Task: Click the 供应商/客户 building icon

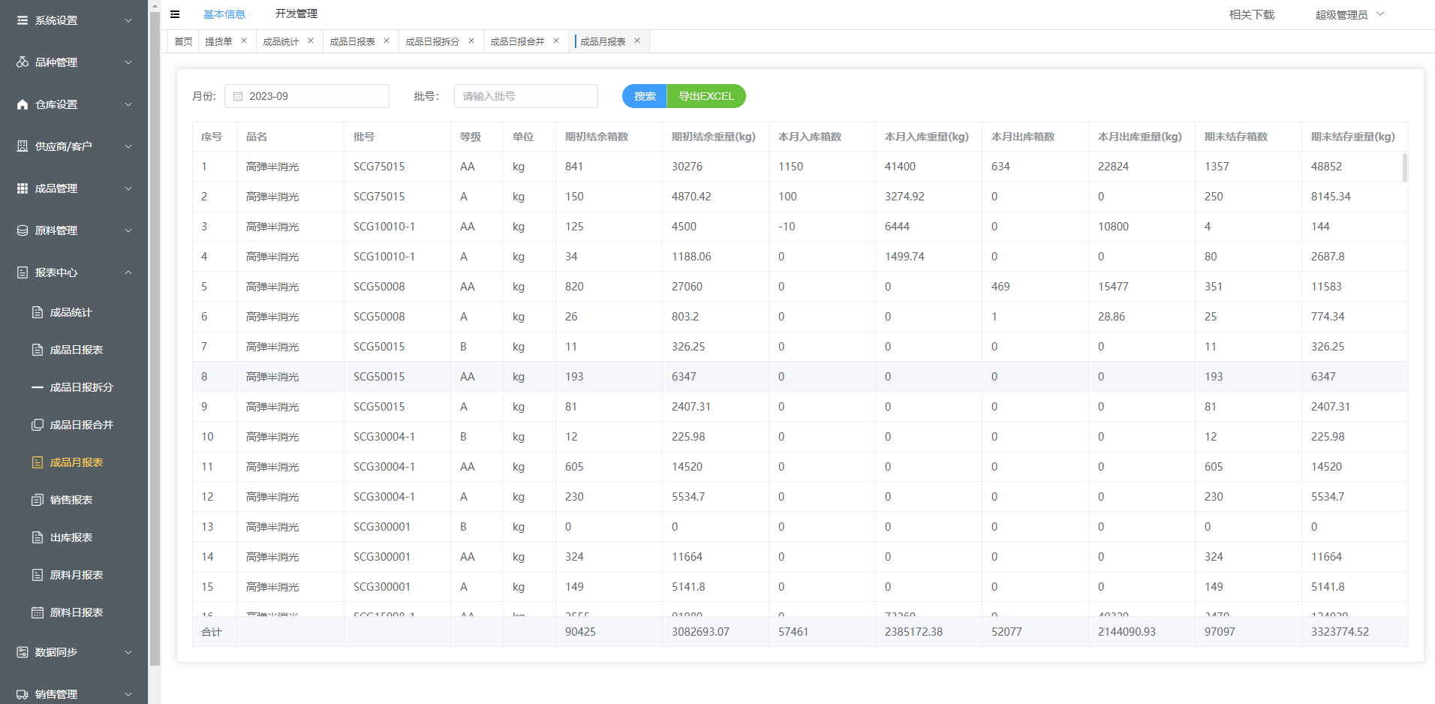Action: point(23,146)
